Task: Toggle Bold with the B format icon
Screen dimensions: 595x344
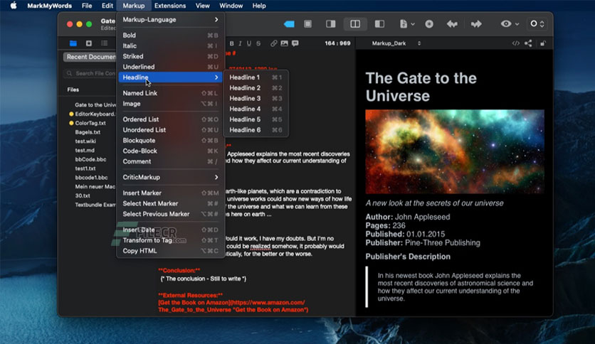Action: [231, 43]
